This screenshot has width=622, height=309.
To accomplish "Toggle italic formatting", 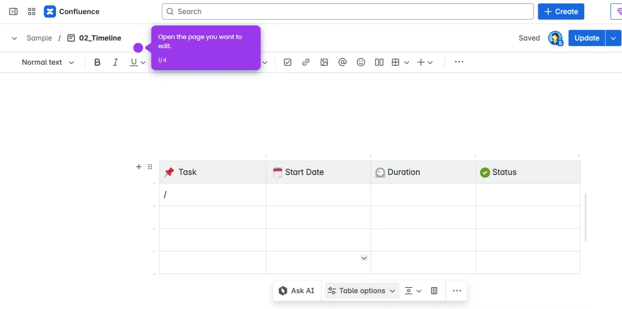I will point(115,62).
